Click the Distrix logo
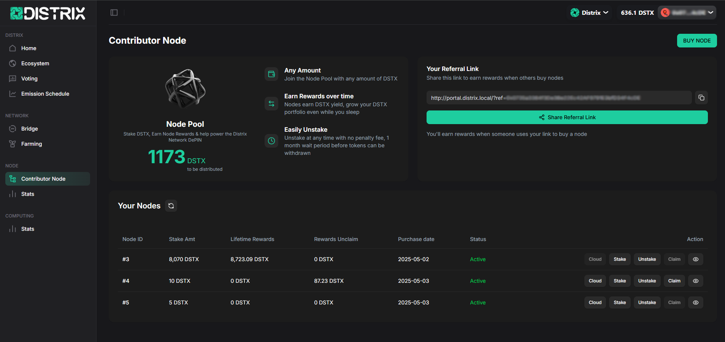Viewport: 725px width, 342px height. point(48,13)
